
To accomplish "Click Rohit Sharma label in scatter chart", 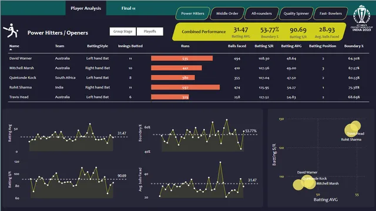I will (351, 139).
